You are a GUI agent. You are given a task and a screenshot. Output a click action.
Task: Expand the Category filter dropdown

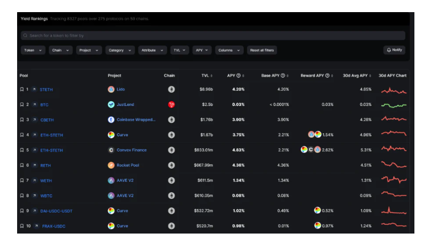[x=120, y=50]
